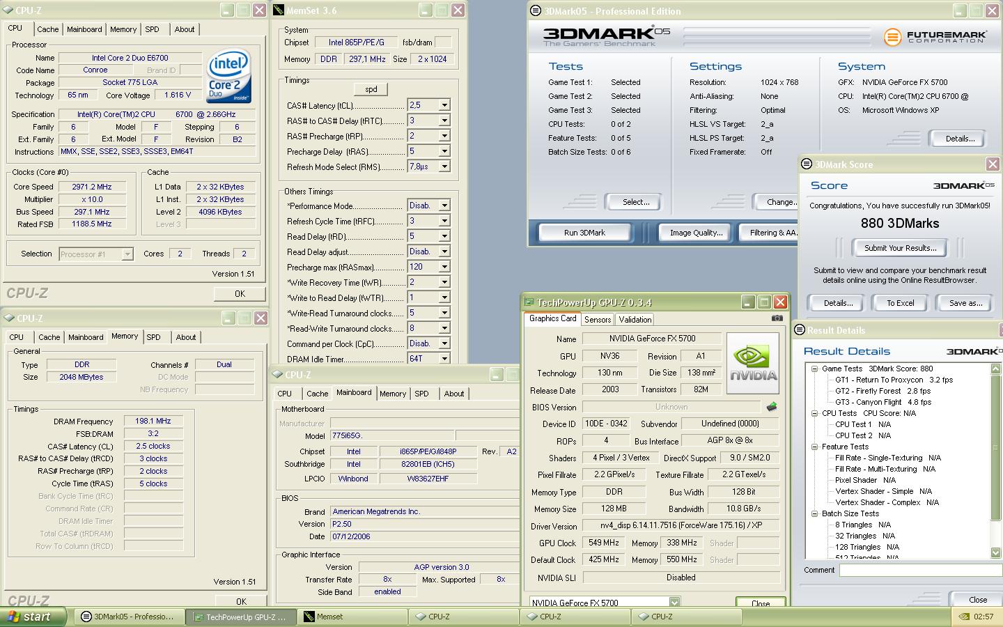The width and height of the screenshot is (1003, 627).
Task: Click Close button in Result Details window
Action: click(978, 600)
